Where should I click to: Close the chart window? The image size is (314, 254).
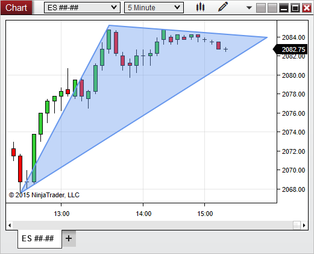[307, 8]
